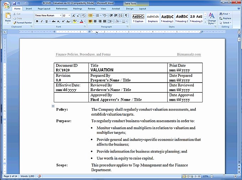The image size is (242, 180).
Task: Open the Font dialog launcher
Action: point(85,27)
